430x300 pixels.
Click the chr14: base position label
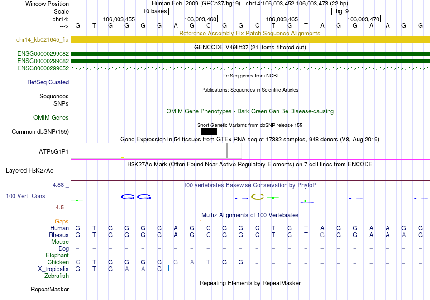click(60, 19)
